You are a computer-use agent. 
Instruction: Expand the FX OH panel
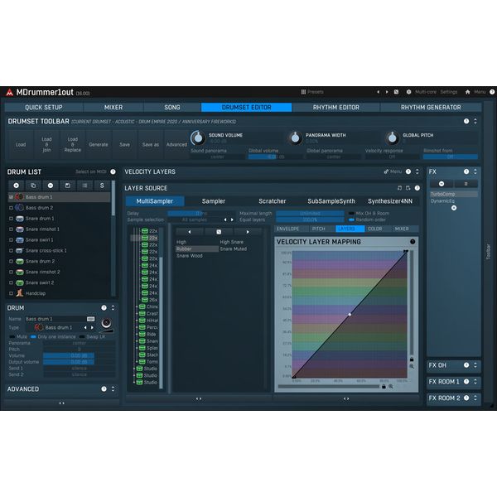475,365
